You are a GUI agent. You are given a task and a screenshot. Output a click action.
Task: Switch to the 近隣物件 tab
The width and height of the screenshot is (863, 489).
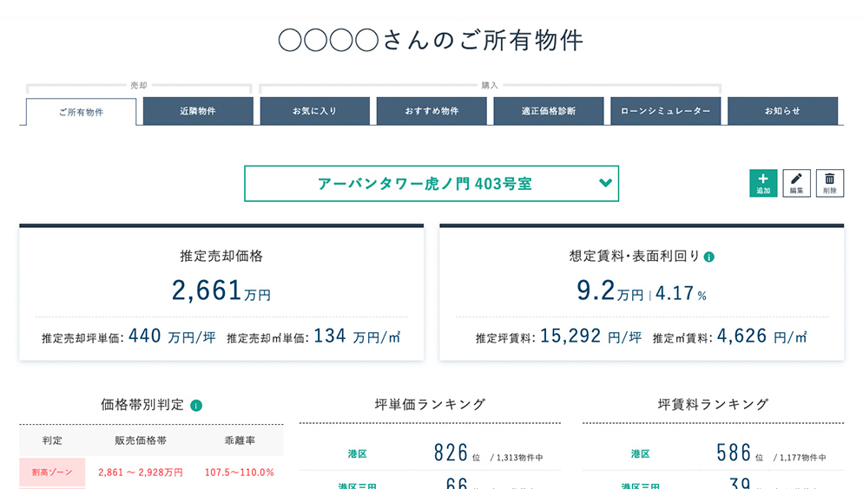pos(198,111)
